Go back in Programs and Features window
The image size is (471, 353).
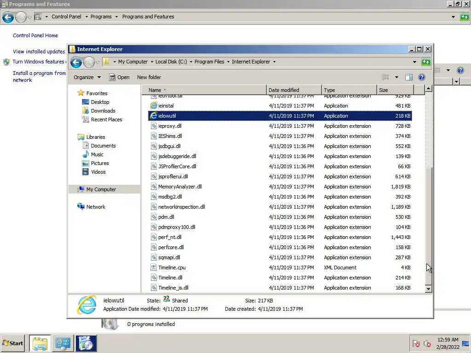8,17
